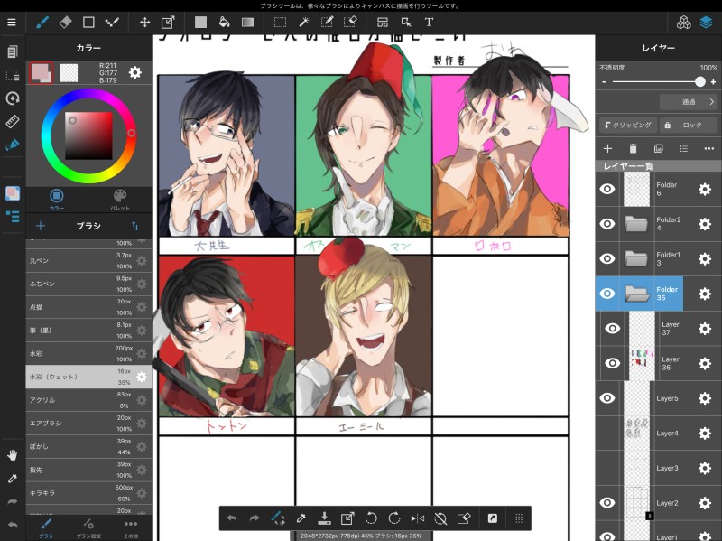Select the Fill rectangle tool

pos(200,22)
